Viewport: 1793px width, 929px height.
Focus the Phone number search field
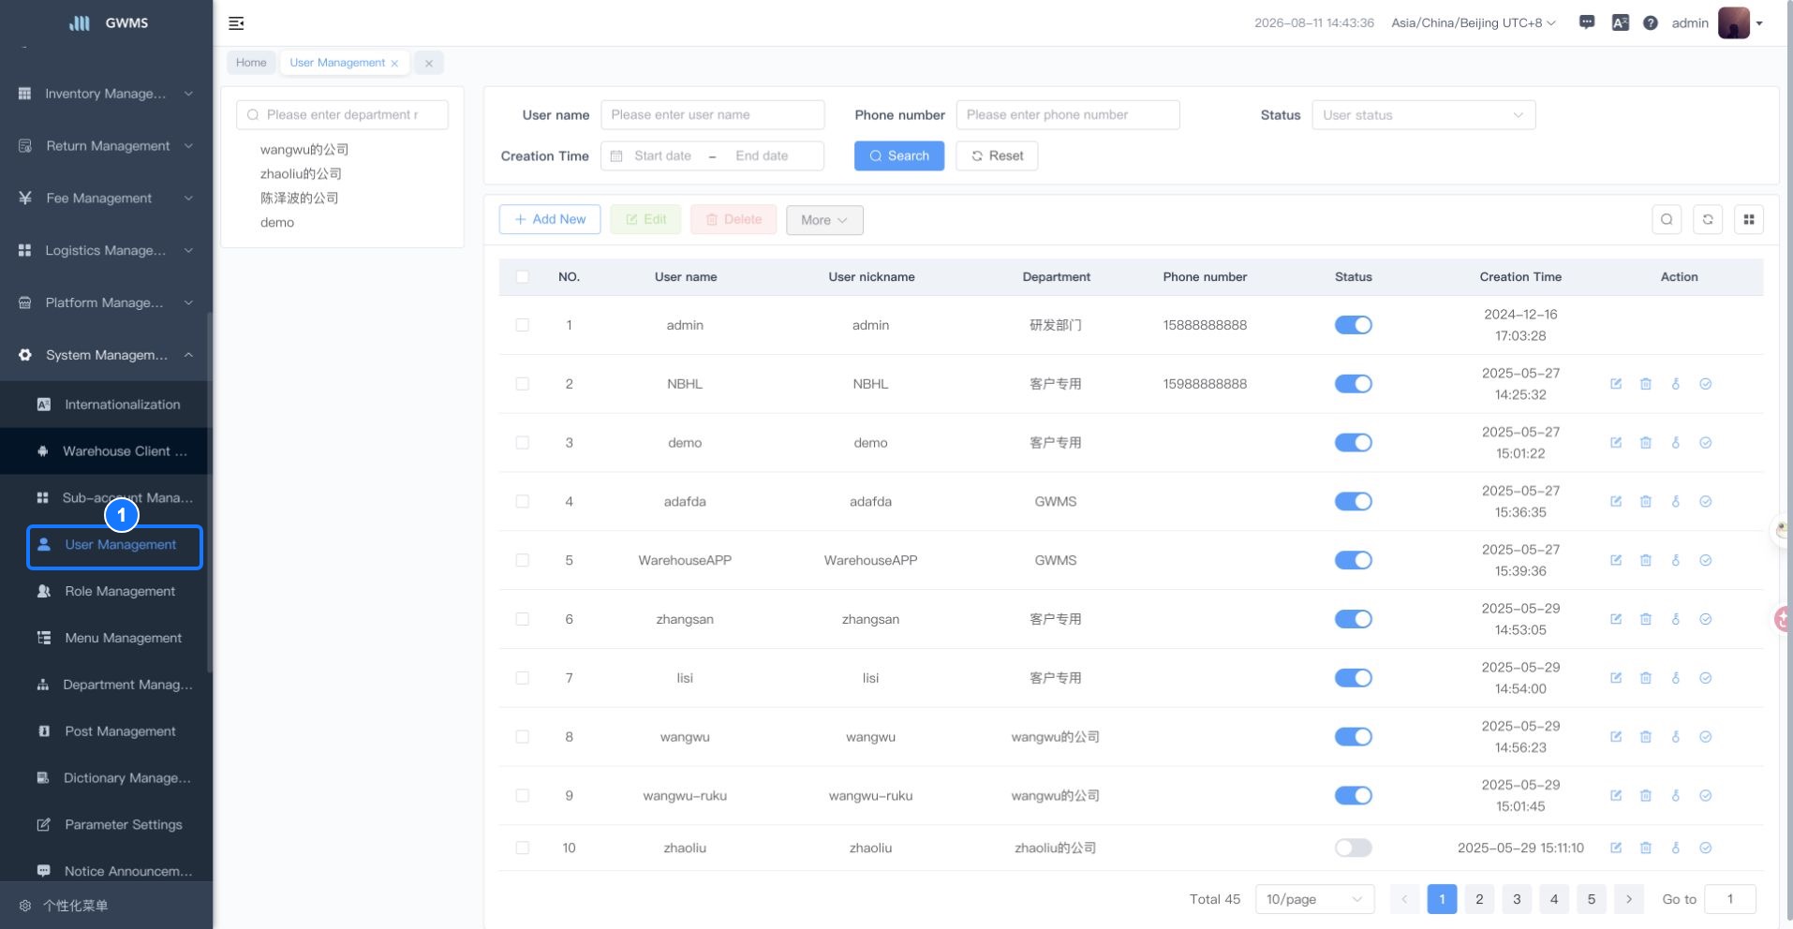point(1068,115)
